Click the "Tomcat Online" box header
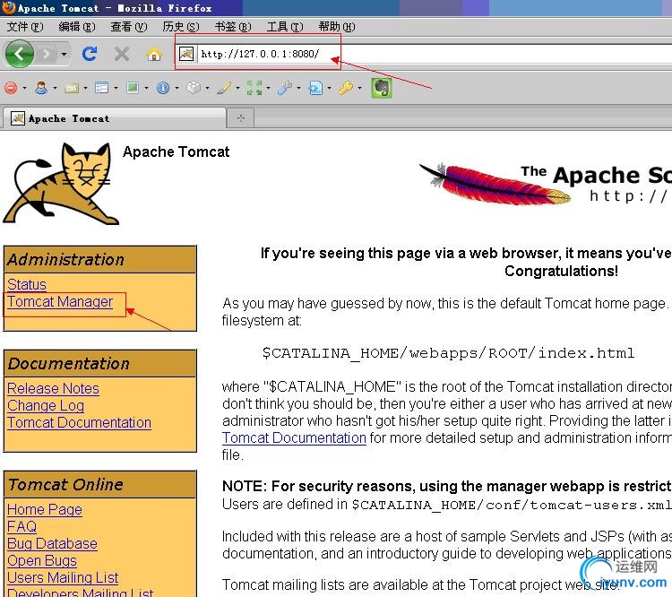This screenshot has height=597, width=672. [x=99, y=485]
